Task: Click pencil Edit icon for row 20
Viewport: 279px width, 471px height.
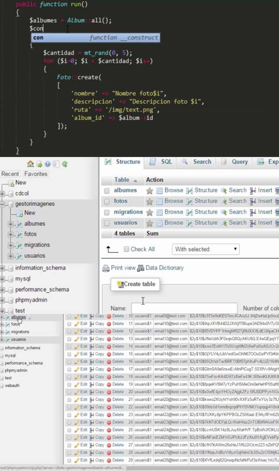Action: coord(77,392)
